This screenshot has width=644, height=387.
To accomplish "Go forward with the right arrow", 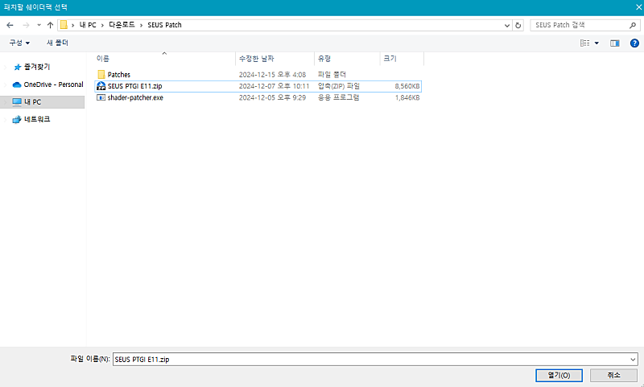I will pyautogui.click(x=26, y=25).
